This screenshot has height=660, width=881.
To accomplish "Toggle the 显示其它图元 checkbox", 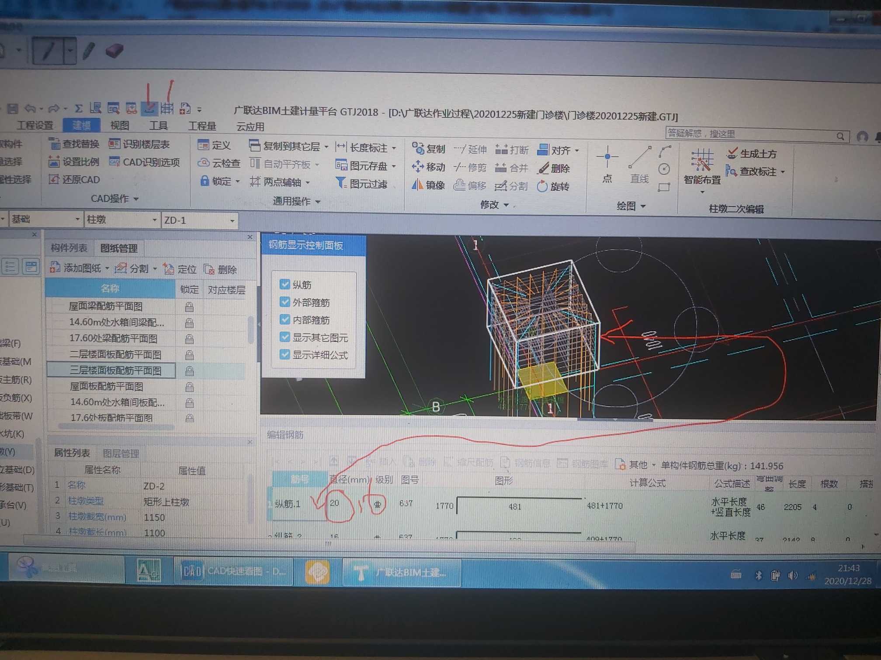I will 285,337.
